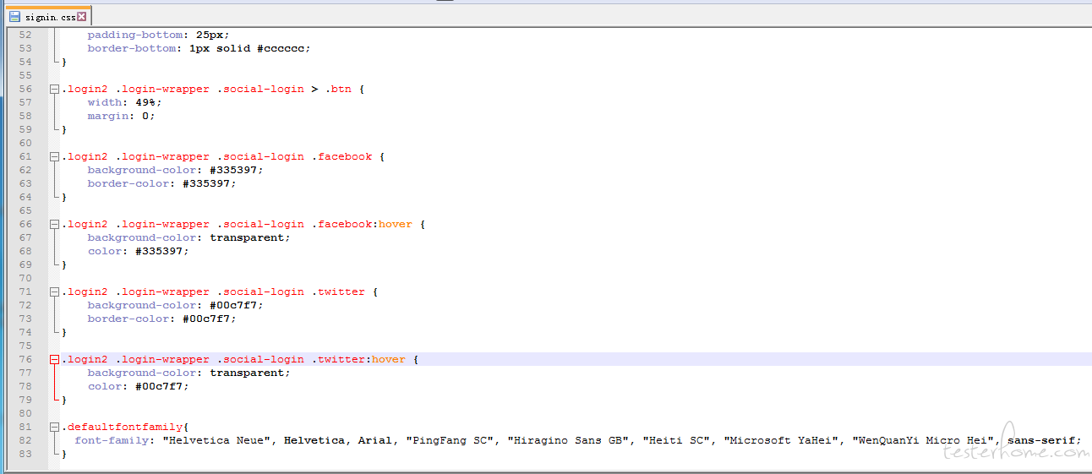Click #335397 on the color line 68
Viewport: 1092px width, 474px height.
point(159,251)
